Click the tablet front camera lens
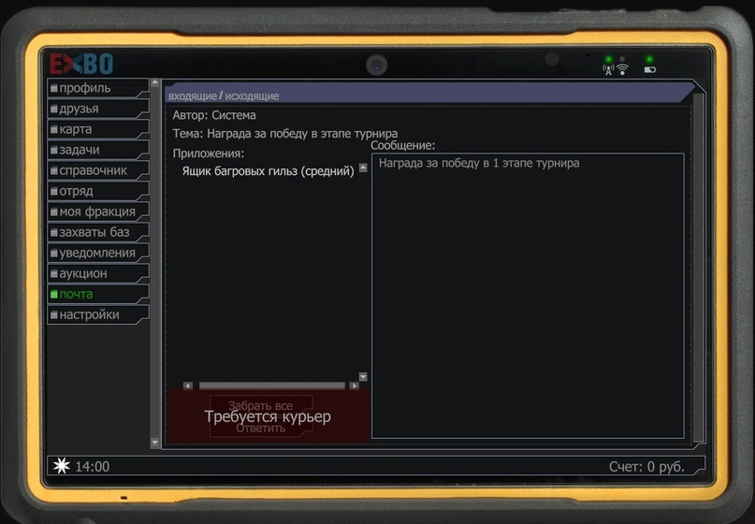Screen dimensions: 755x524 (376, 65)
